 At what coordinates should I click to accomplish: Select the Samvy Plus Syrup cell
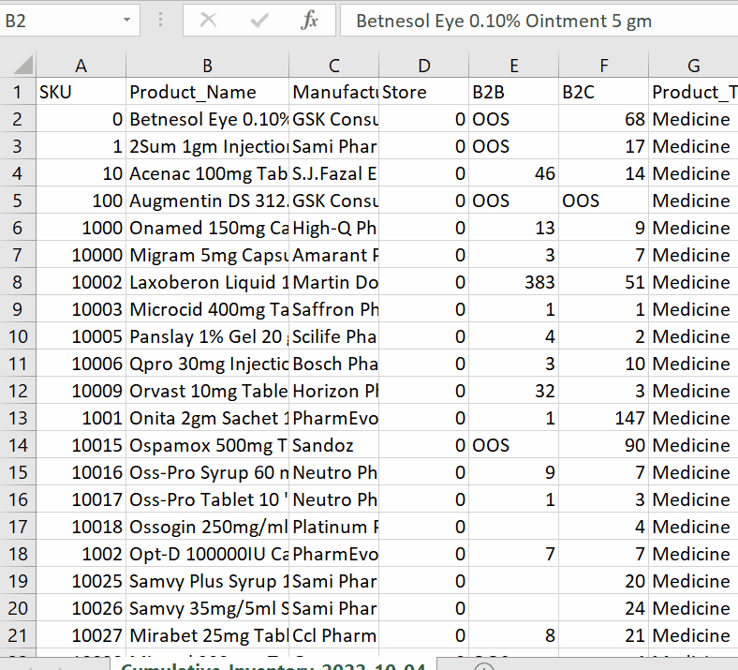[x=207, y=581]
